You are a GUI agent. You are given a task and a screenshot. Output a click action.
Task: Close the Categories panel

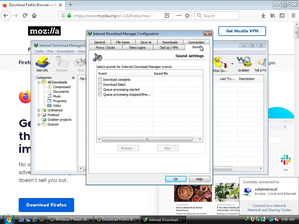coord(73,78)
